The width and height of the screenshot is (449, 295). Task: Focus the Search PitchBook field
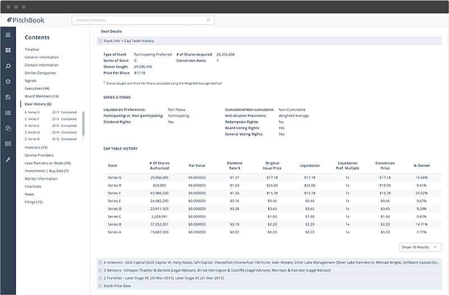[x=143, y=20]
